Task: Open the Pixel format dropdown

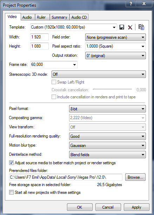Action: 107,109
